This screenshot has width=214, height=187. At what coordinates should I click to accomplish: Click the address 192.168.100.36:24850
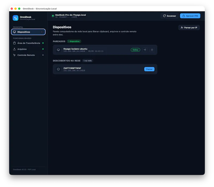(74, 71)
